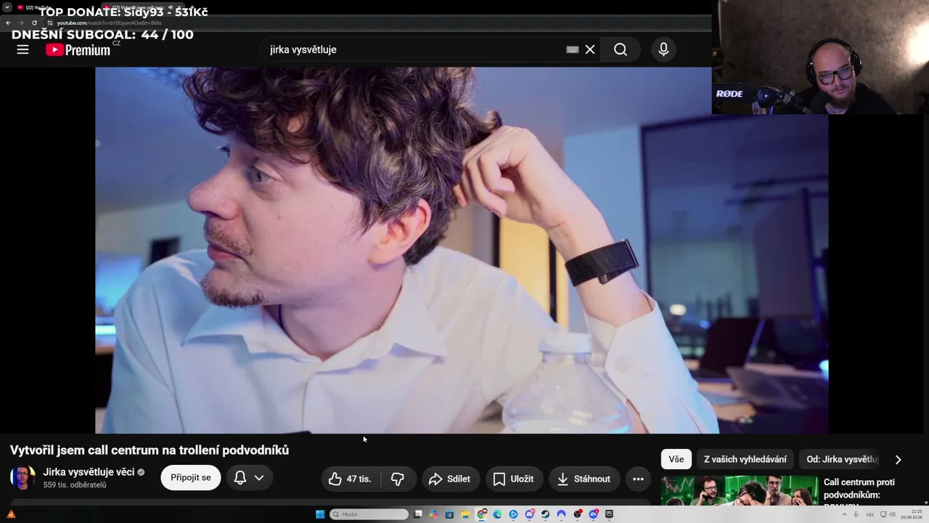
Task: Open Discord from the taskbar
Action: click(529, 514)
